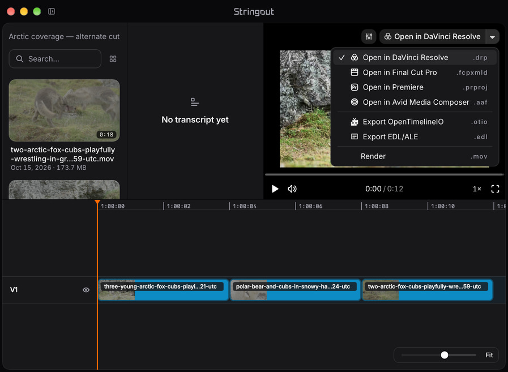The image size is (508, 372).
Task: Click the Avid Media Composer icon
Action: [x=355, y=102]
